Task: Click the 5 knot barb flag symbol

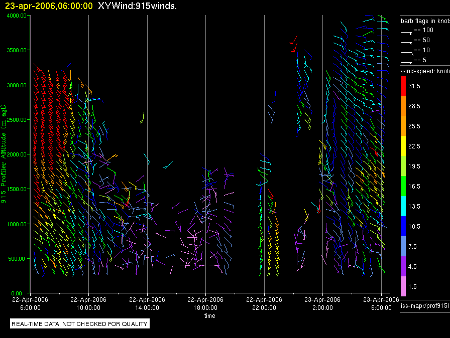Action: click(407, 62)
